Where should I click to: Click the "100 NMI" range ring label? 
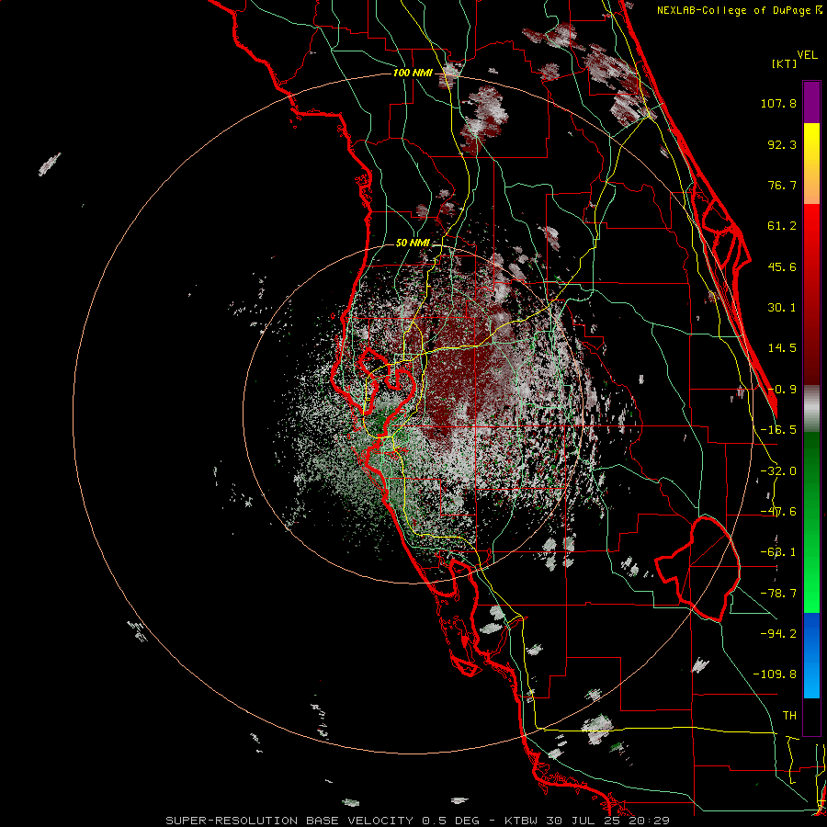(413, 73)
